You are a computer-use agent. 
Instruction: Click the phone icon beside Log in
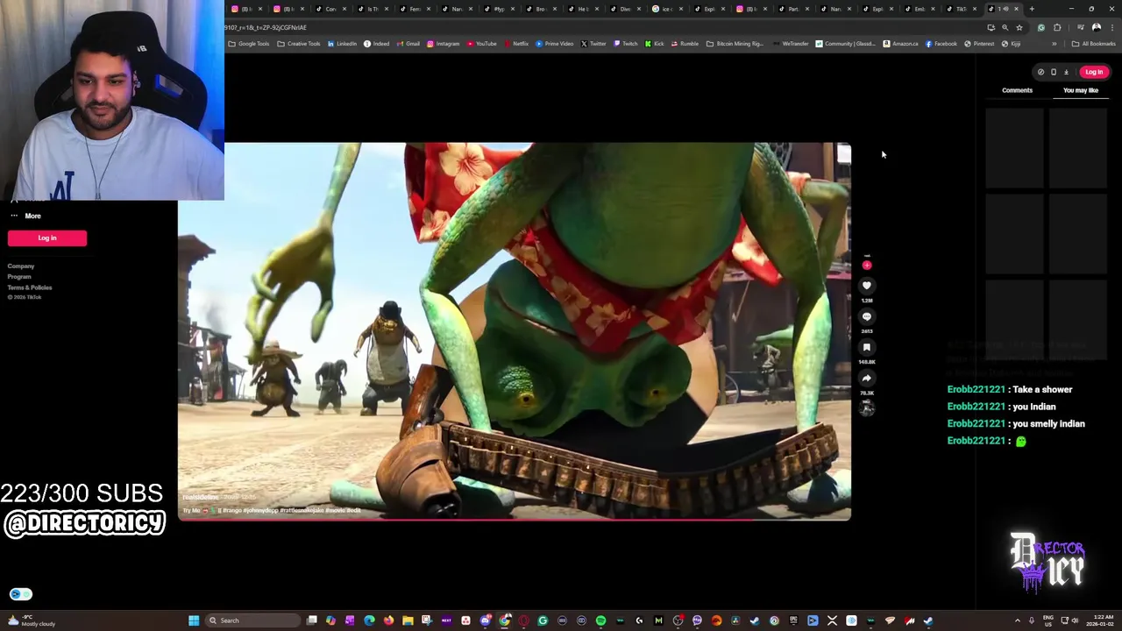(1054, 72)
